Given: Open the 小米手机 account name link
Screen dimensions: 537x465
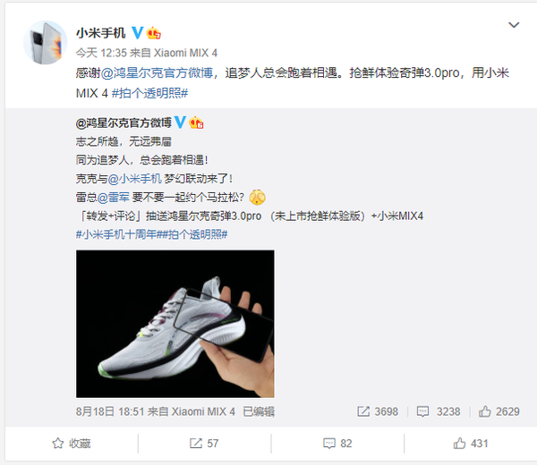Looking at the screenshot, I should pos(100,33).
